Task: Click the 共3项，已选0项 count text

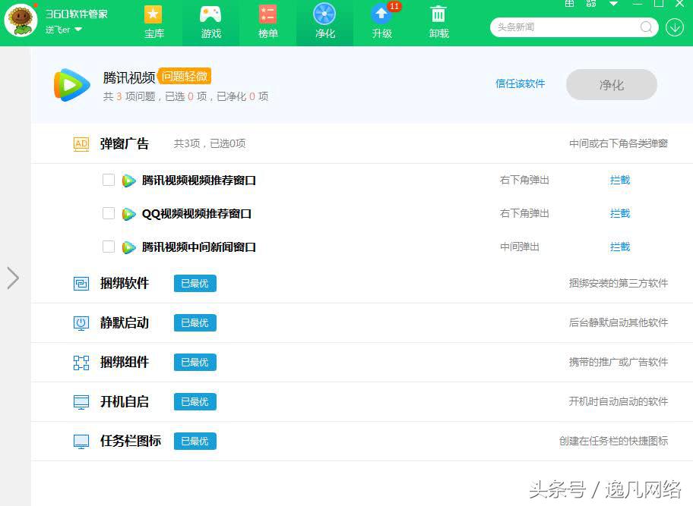Action: (x=210, y=143)
